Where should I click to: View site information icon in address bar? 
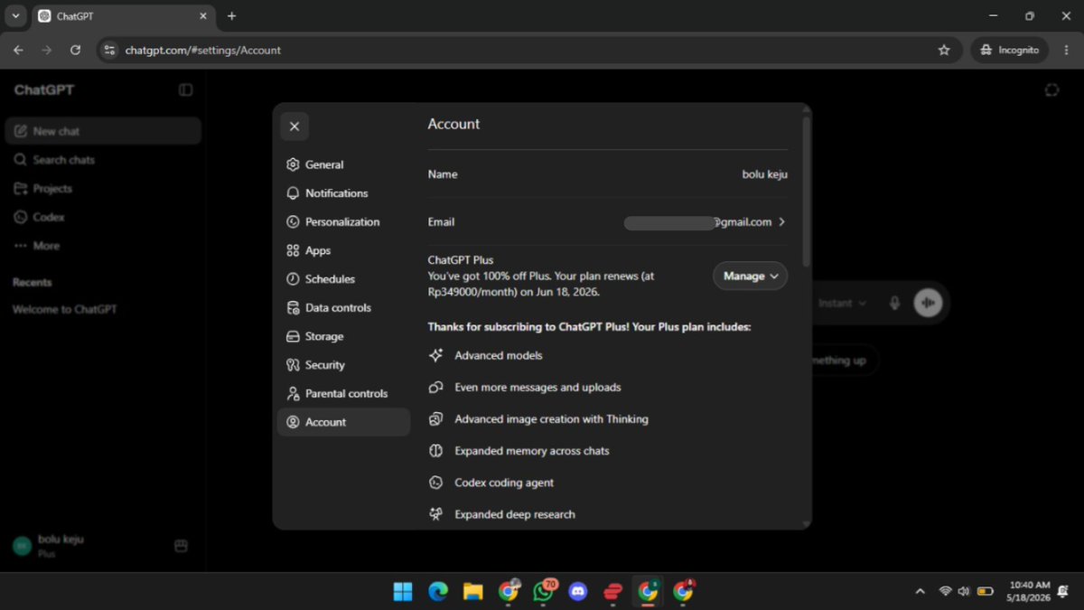coord(109,50)
